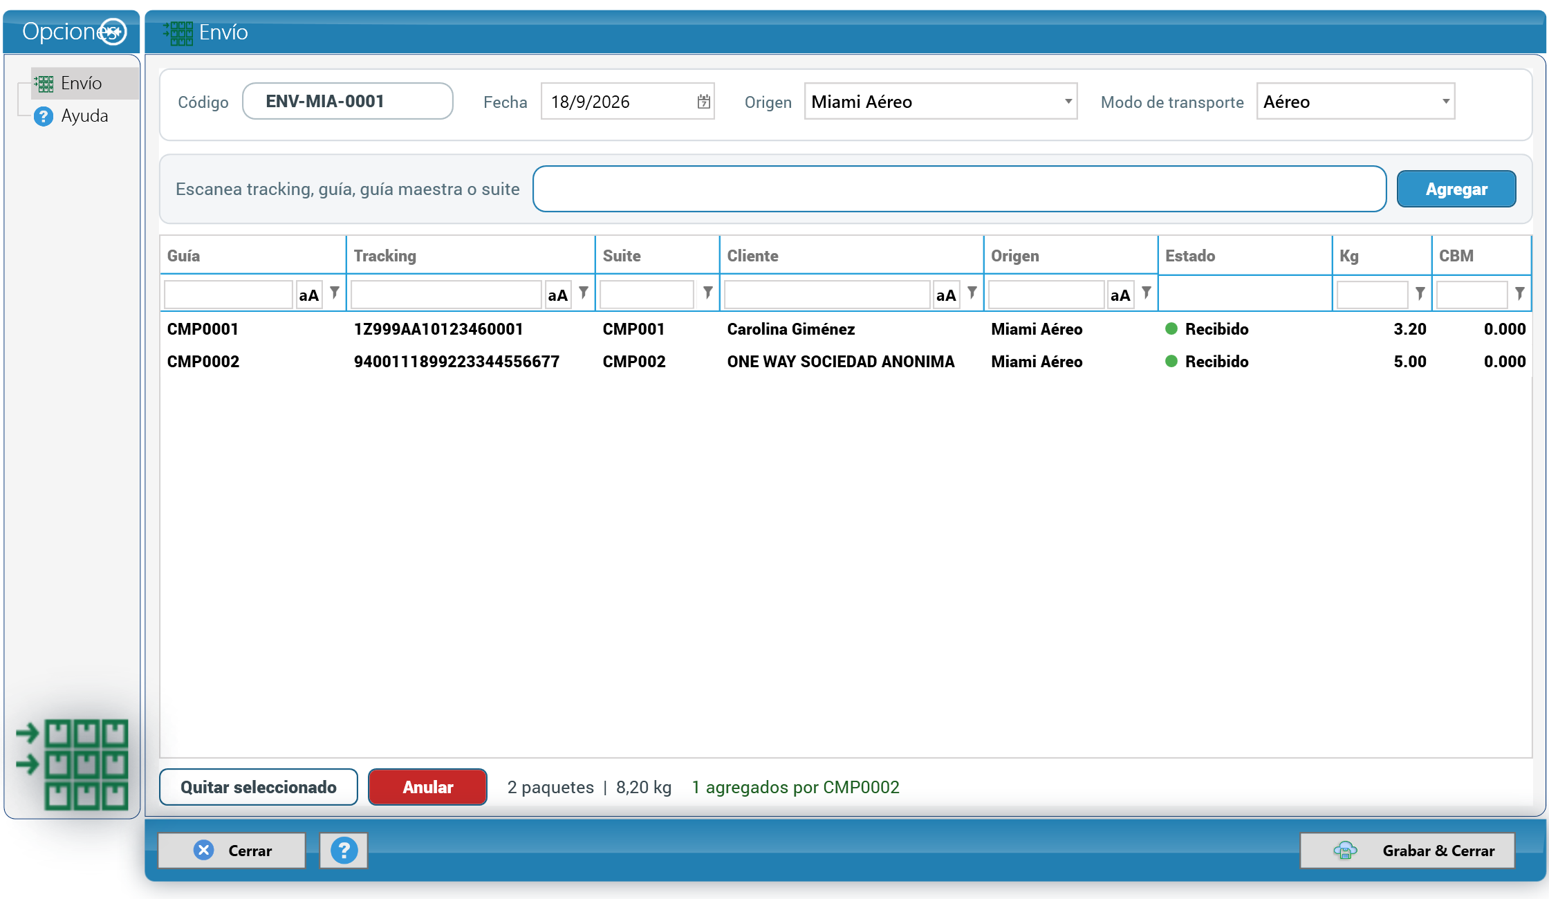The width and height of the screenshot is (1549, 899).
Task: Toggle case sensitivity (aA) for the Guía filter
Action: tap(309, 295)
